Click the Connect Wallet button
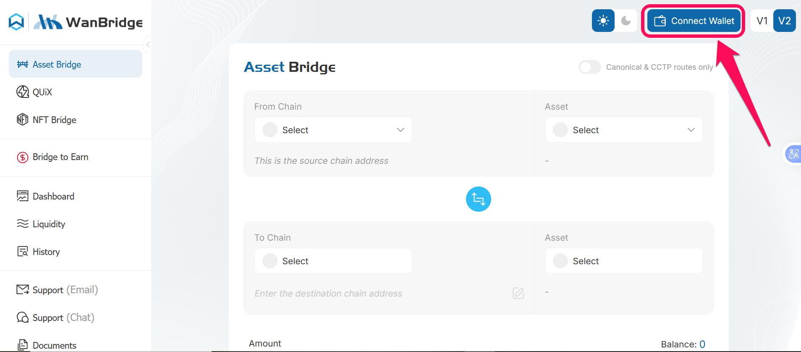801x352 pixels. click(x=693, y=21)
